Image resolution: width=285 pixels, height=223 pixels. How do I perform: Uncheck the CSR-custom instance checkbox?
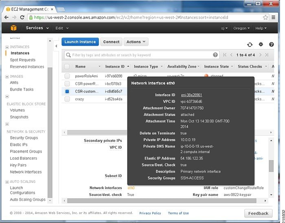(67, 91)
